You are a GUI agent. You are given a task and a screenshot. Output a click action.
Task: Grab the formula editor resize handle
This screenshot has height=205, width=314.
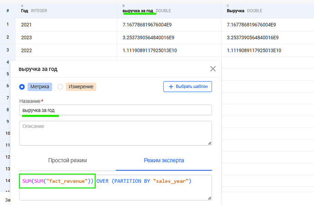[x=209, y=198]
